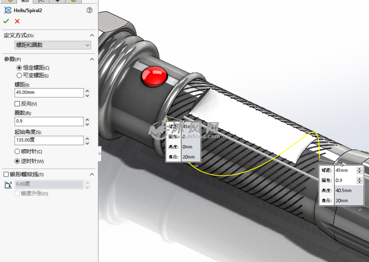The image size is (369, 262).
Task: Click the 圈数 field showing 0.9
Action: 49,121
